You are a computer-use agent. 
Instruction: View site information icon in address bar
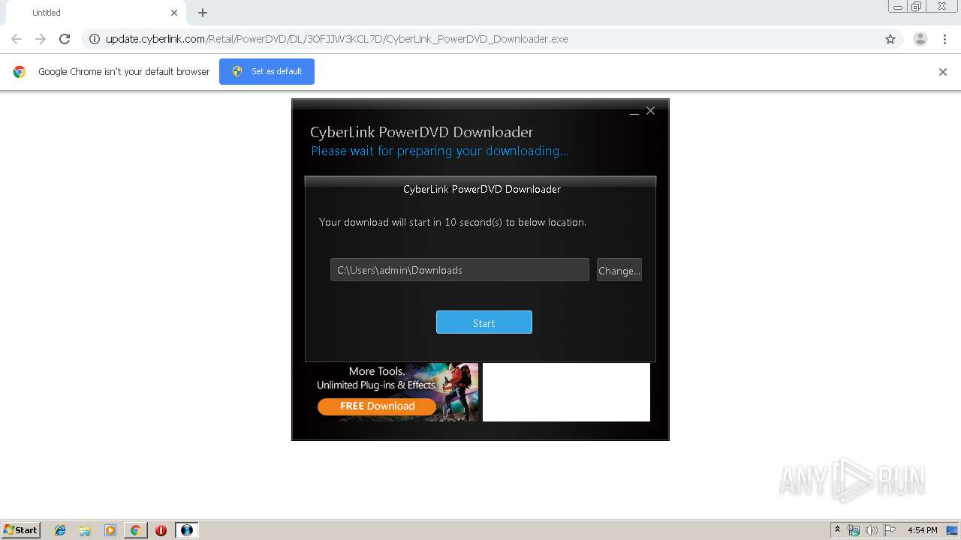click(95, 39)
